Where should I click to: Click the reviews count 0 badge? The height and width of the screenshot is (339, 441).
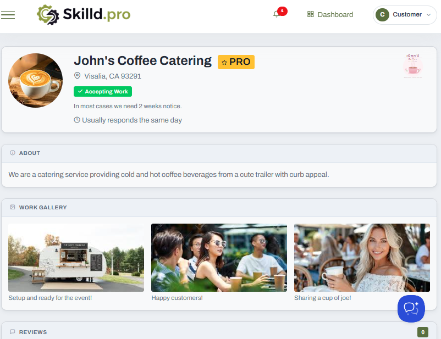(423, 332)
